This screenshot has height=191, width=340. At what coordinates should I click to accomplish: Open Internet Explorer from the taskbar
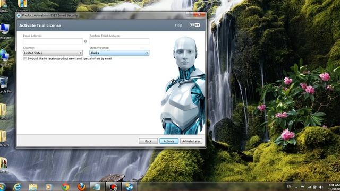point(18,187)
